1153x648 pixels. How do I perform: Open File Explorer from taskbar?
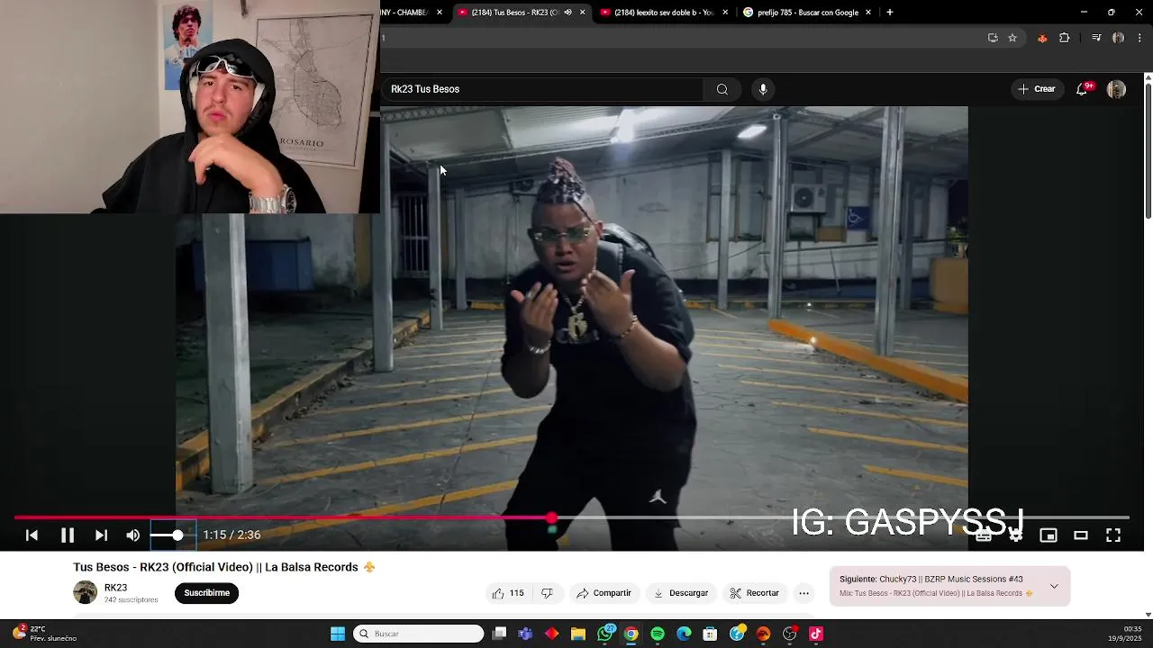click(578, 634)
